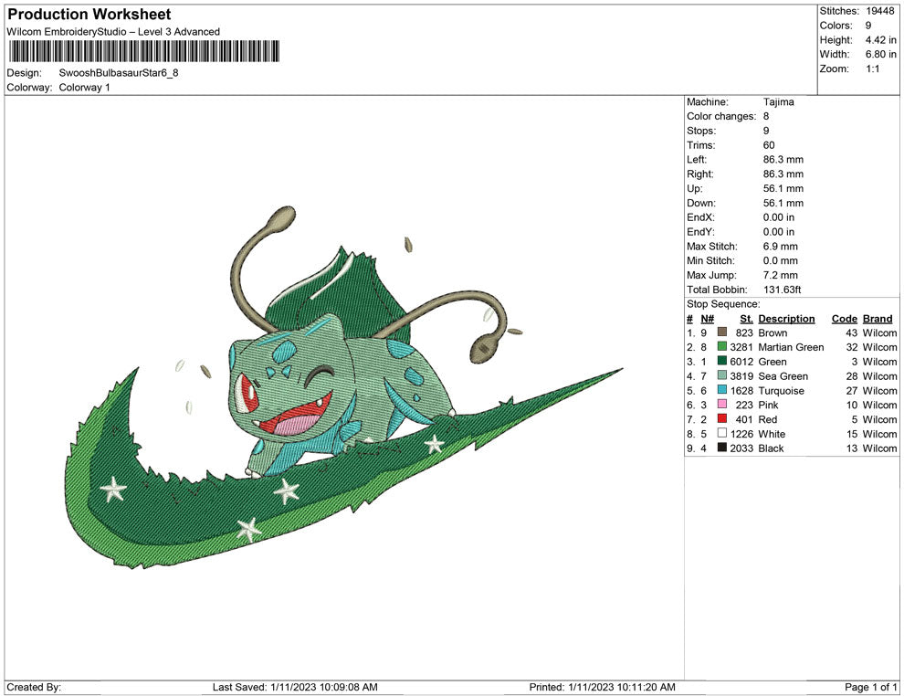This screenshot has width=904, height=696.
Task: Click thread number '3281'
Action: pyautogui.click(x=741, y=347)
